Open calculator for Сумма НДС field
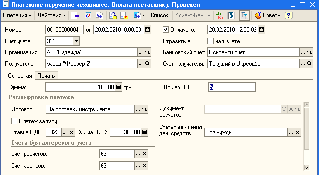 point(145,132)
